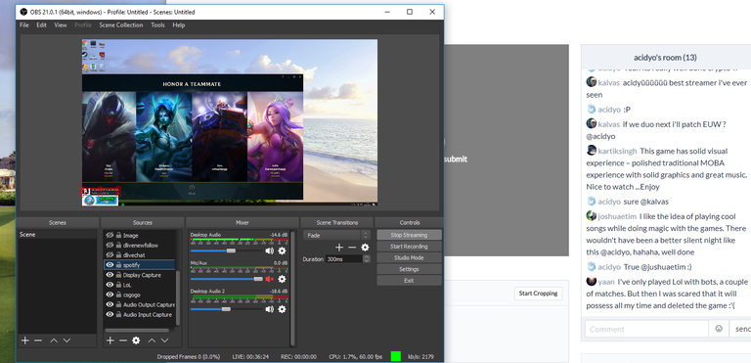Image resolution: width=751 pixels, height=363 pixels.
Task: Click the Comment input field in chat
Action: (x=646, y=329)
